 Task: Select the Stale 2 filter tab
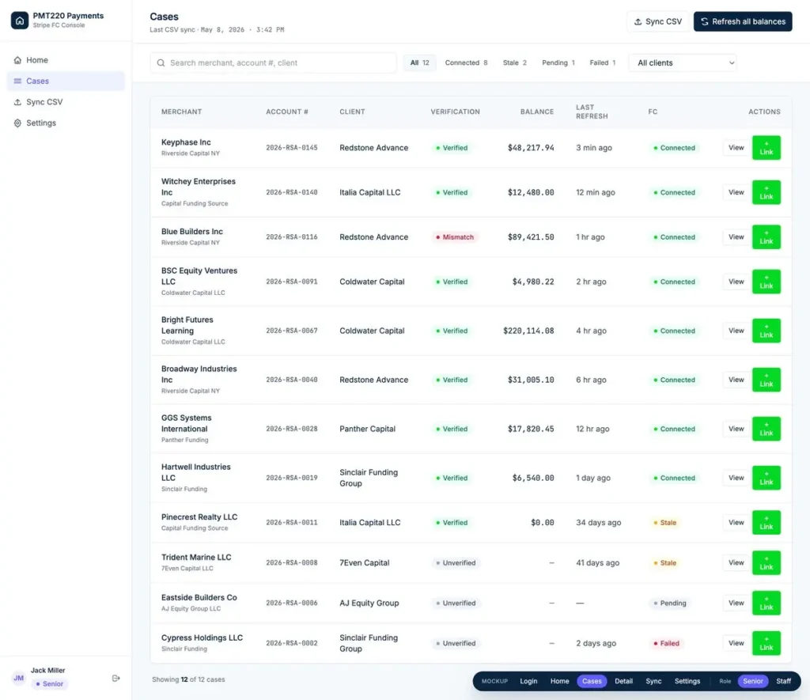point(514,63)
